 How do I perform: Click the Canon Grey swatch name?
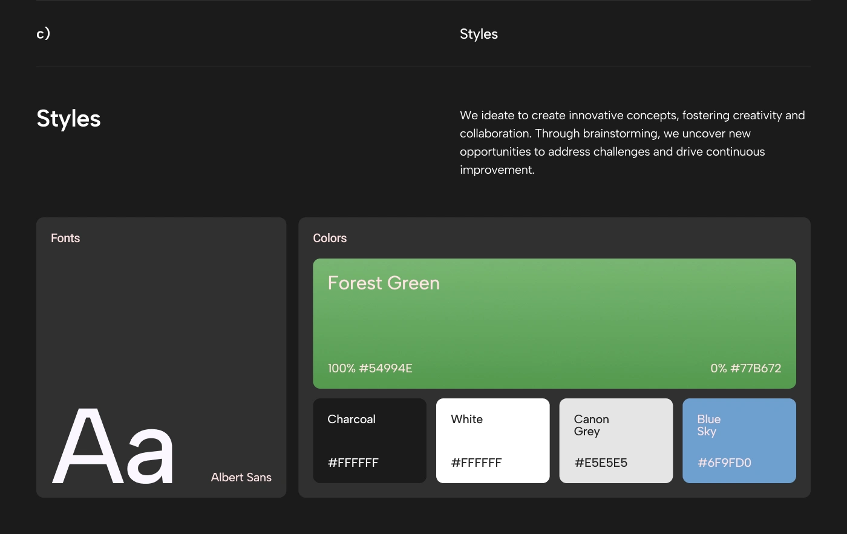(591, 425)
